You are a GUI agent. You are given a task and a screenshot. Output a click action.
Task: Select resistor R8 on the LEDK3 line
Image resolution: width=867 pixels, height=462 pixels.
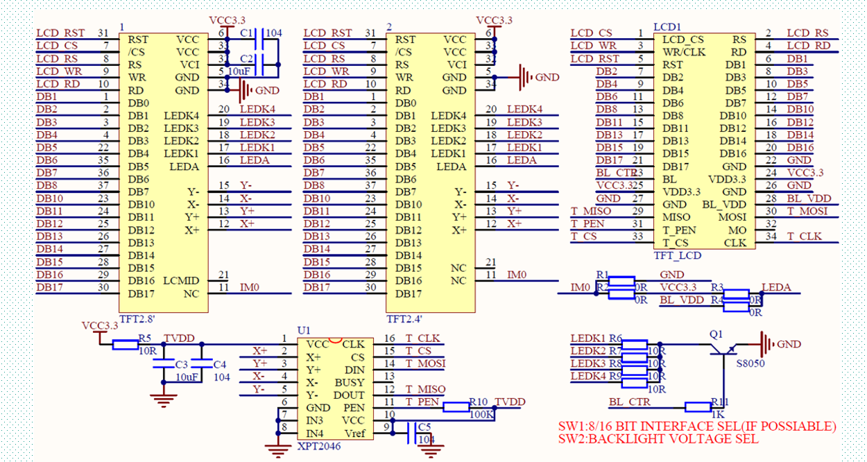click(634, 369)
